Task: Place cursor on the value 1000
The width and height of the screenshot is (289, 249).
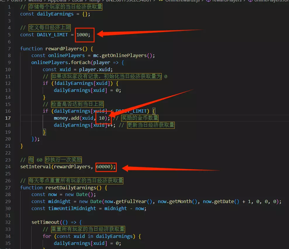Action: coord(82,35)
